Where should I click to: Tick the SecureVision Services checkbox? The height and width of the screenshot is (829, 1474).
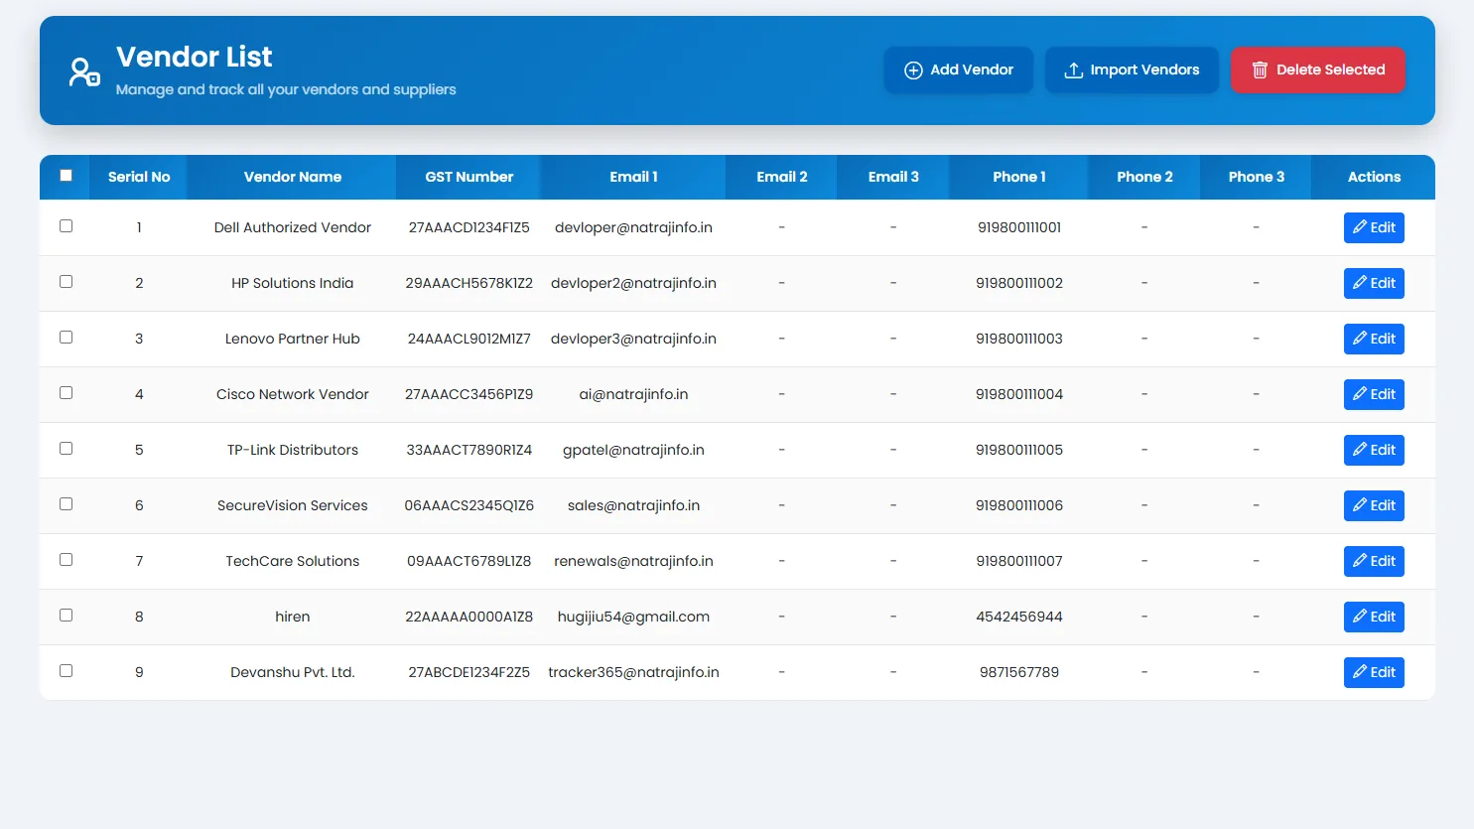(x=66, y=504)
